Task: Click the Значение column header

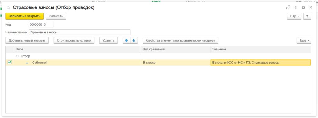Action: coord(261,49)
